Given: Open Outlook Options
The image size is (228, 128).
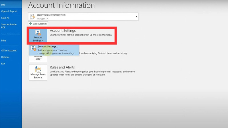Looking at the screenshot, I should coord(5,57).
